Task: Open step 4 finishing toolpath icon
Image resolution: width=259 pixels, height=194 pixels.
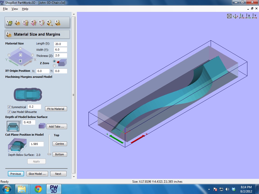Action: coord(34,23)
